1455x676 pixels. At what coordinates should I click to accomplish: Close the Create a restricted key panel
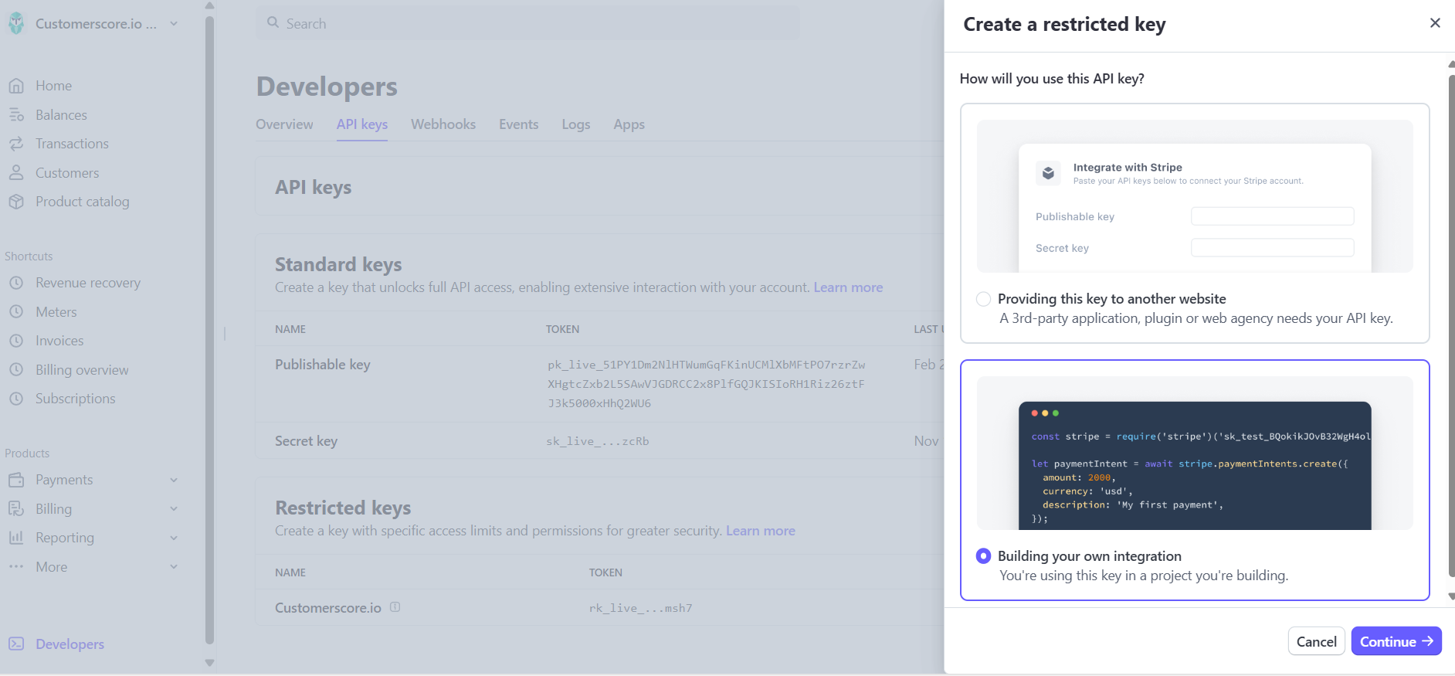tap(1435, 23)
